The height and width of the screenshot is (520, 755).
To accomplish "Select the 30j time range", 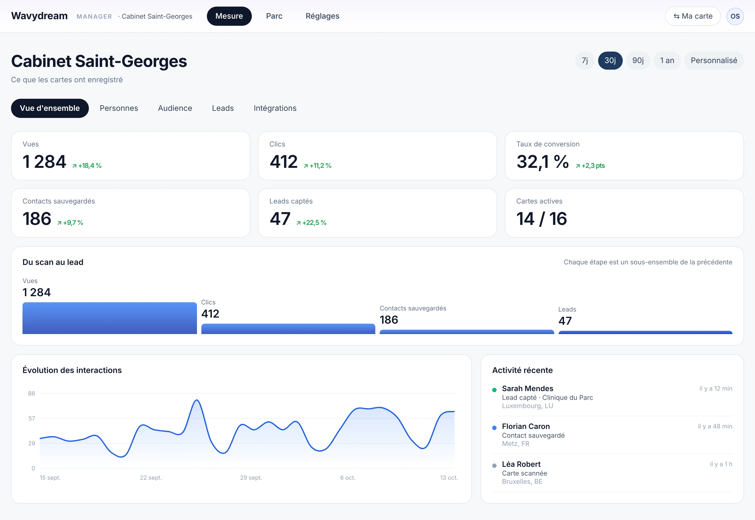I will [x=610, y=61].
